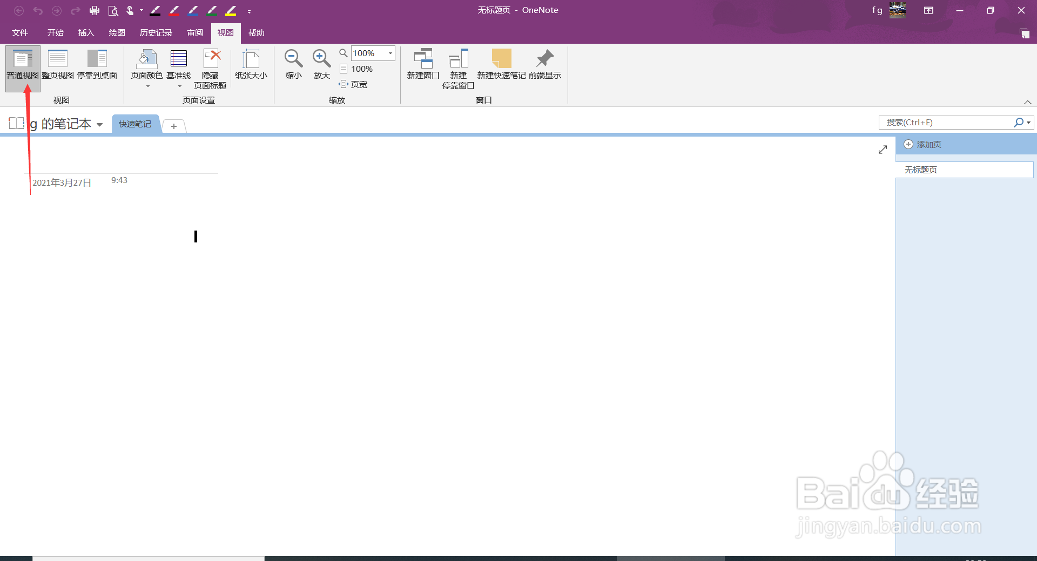Image resolution: width=1037 pixels, height=561 pixels.
Task: Click the time 9:43
Action: click(119, 180)
